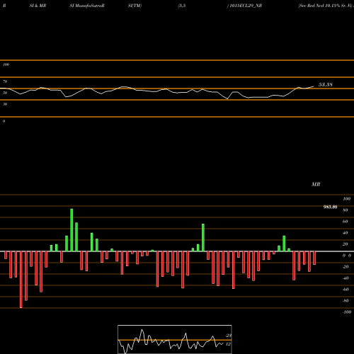Open the mini oscillator thumbnail chart
Screen dimensions: 354x354
click(175, 339)
